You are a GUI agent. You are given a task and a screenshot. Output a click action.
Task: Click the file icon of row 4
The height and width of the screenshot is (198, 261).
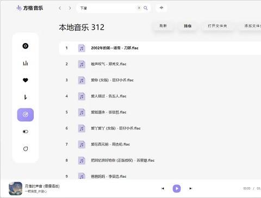click(82, 96)
